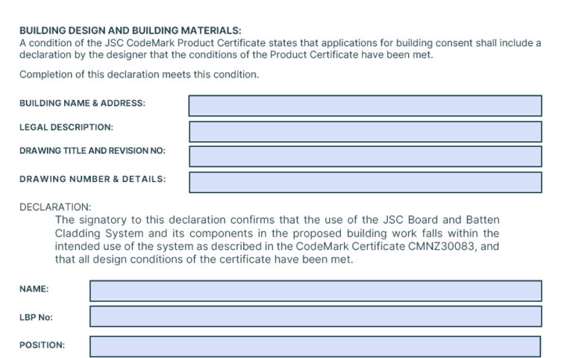Select the "LEGAL DESCRIPTION:" label text
This screenshot has height=358, width=570.
pos(66,127)
